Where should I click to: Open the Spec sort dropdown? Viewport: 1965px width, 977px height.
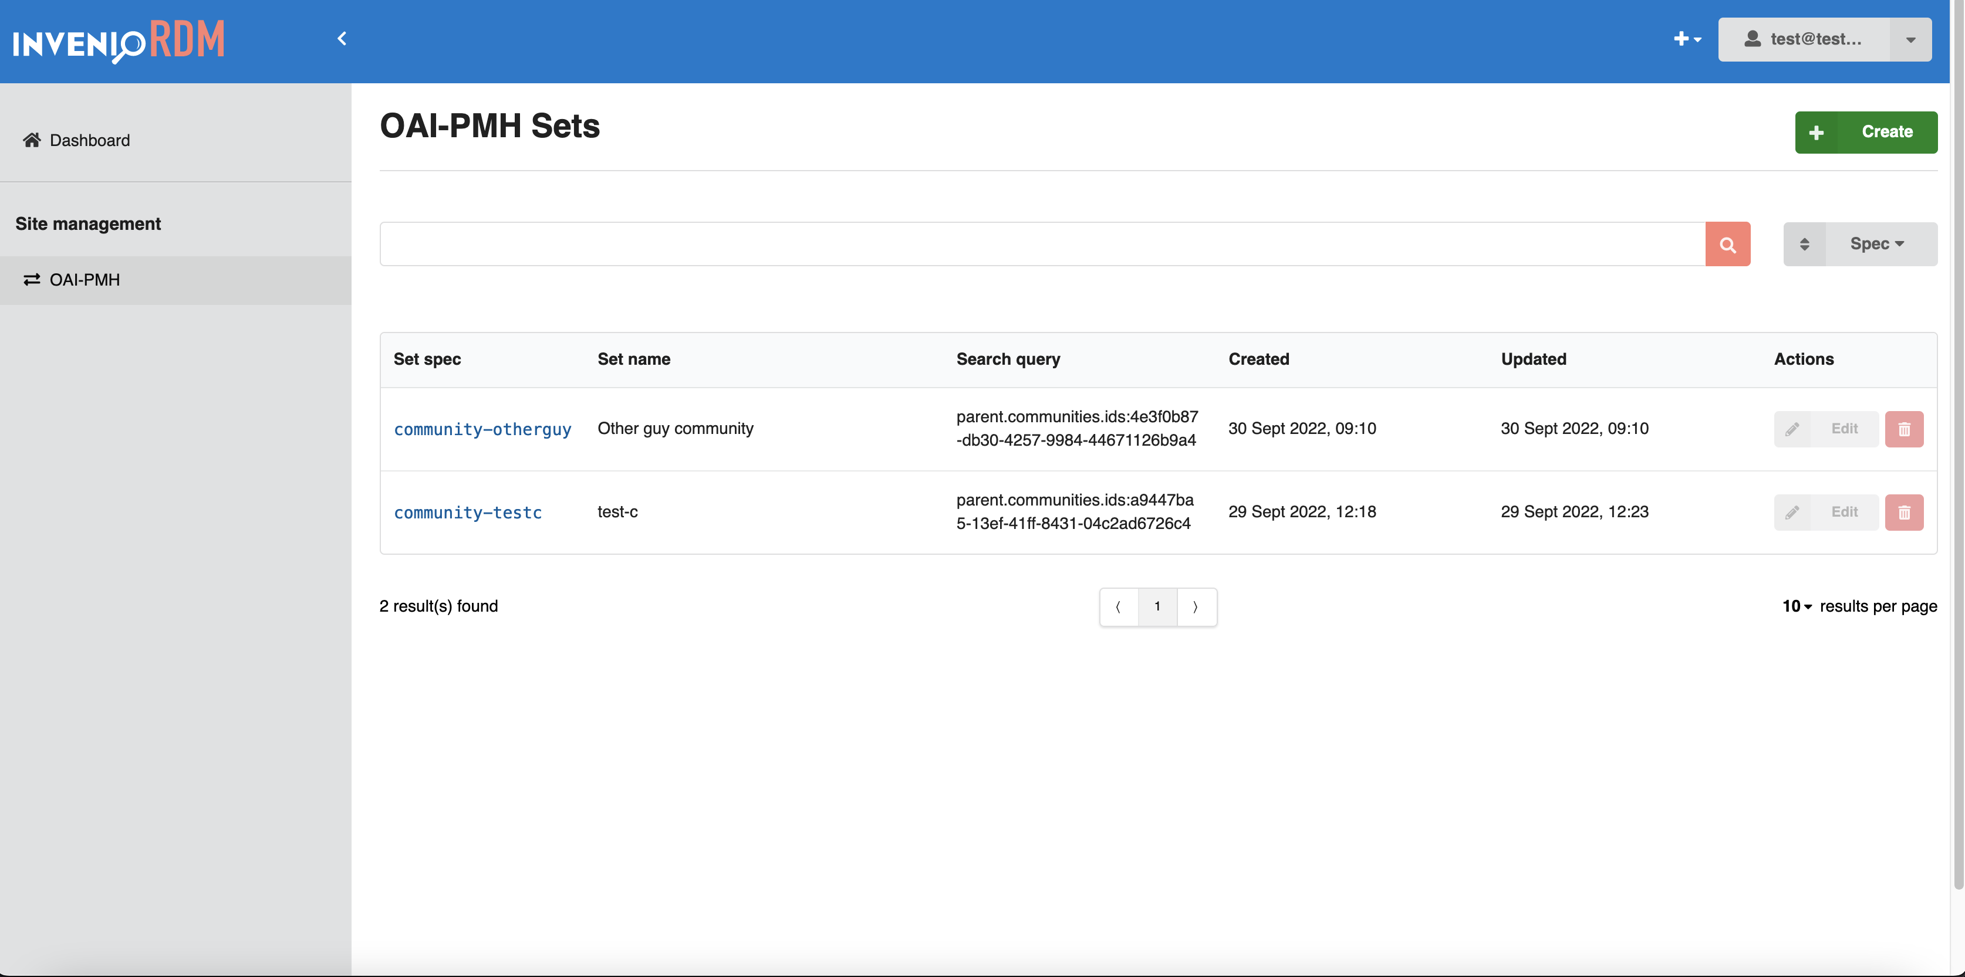click(x=1882, y=244)
